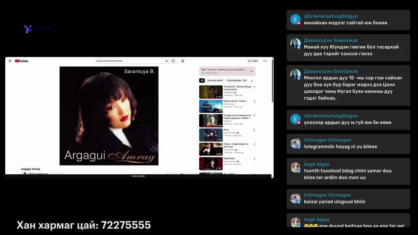Viewport: 418px width, 235px height.
Task: Focus the YouTube search input field
Action: (129, 61)
